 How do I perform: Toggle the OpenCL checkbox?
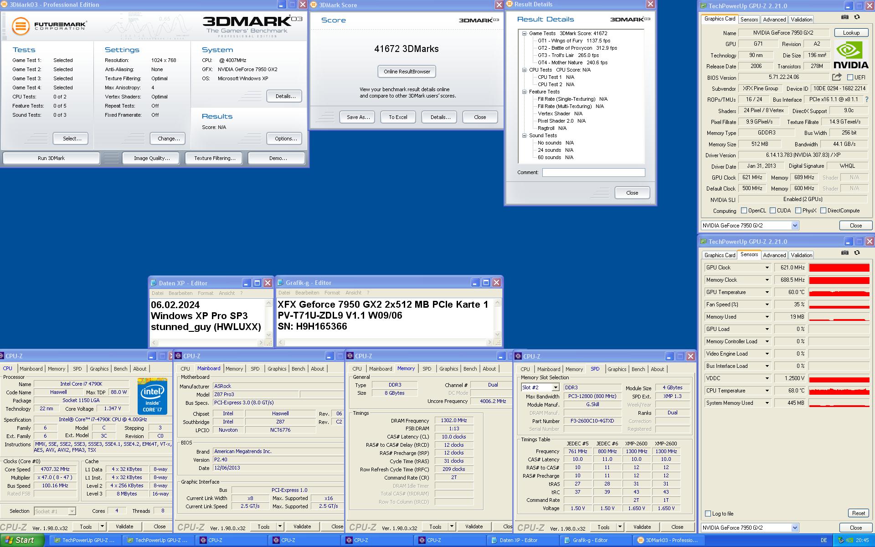[744, 211]
